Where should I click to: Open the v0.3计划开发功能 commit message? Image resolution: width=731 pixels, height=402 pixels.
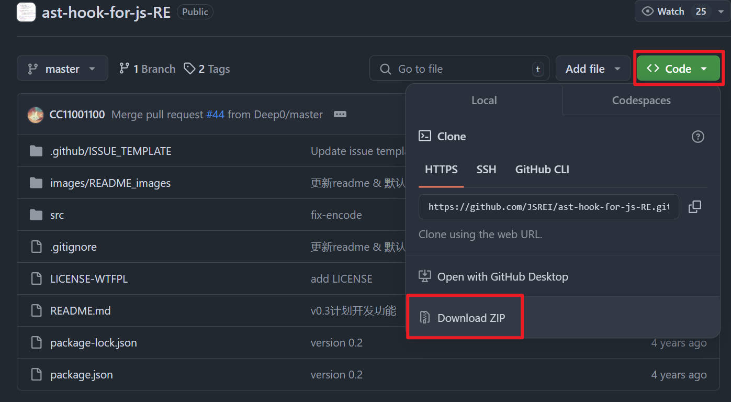(353, 311)
